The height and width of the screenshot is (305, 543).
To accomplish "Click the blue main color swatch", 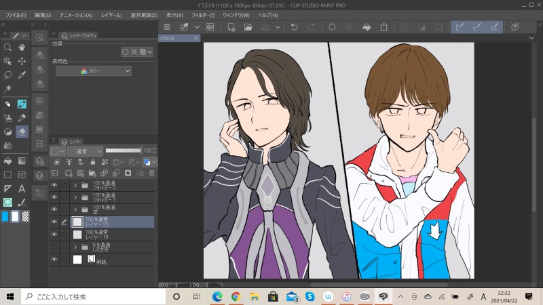I will point(5,216).
